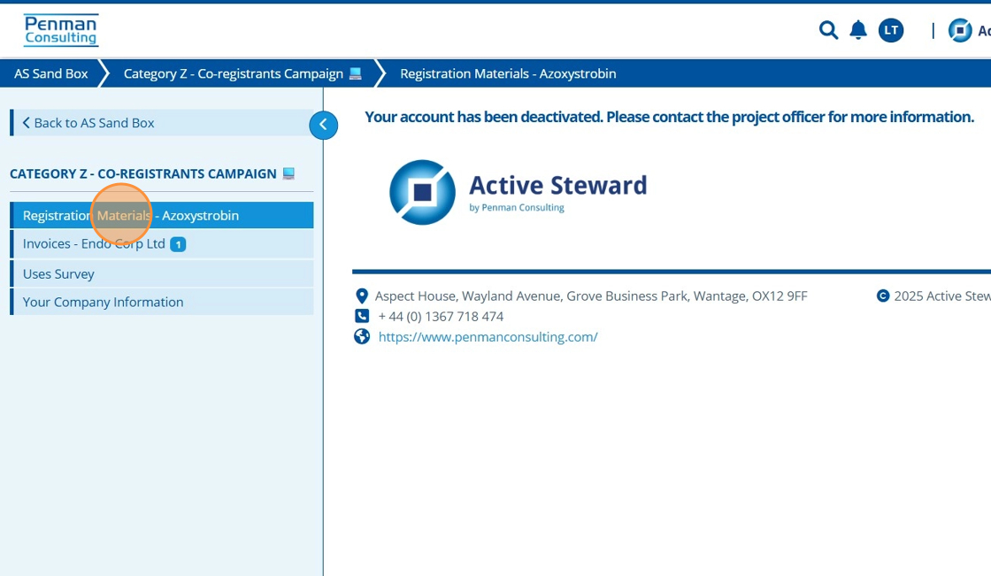Screen dimensions: 991x576
Task: Select Registration Materials - Azoxystrobin sidebar item
Action: (162, 215)
